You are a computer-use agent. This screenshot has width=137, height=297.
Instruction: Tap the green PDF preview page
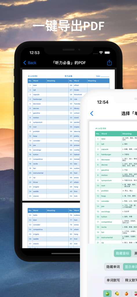pyautogui.click(x=113, y=182)
